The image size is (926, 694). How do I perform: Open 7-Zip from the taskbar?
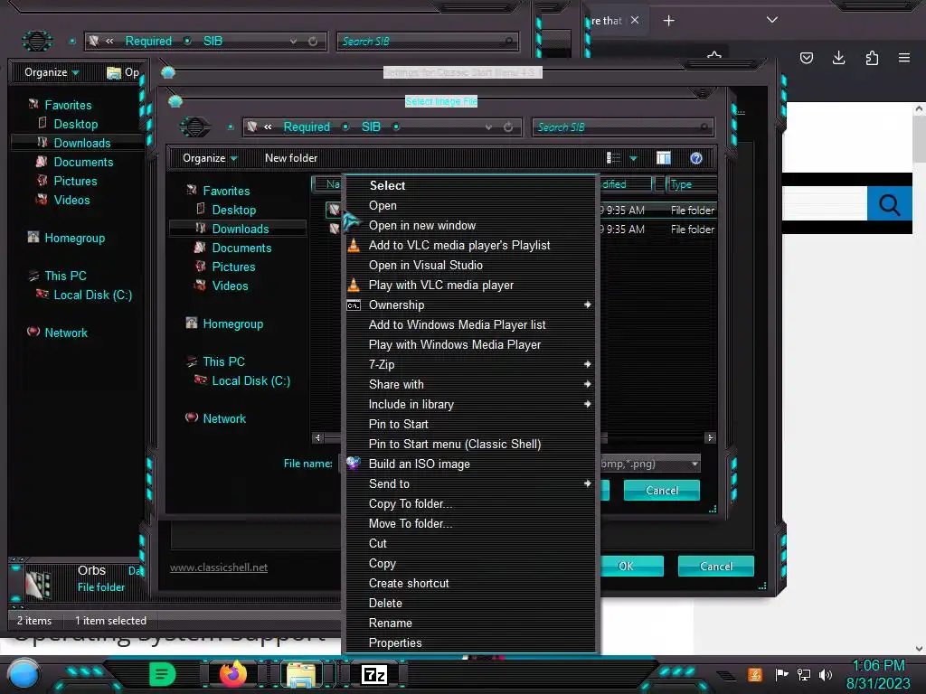point(374,674)
